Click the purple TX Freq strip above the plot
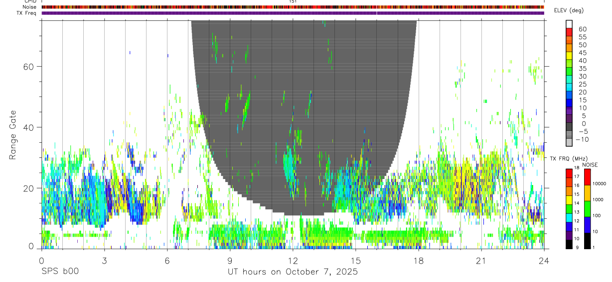Image resolution: width=612 pixels, height=282 pixels. coord(293,13)
